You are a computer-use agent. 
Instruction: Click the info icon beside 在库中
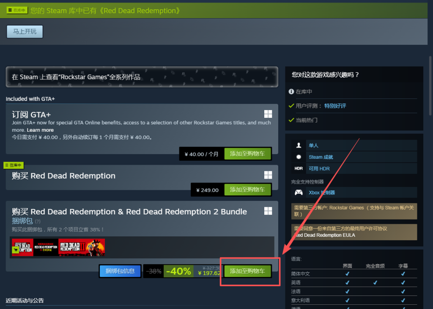291,92
